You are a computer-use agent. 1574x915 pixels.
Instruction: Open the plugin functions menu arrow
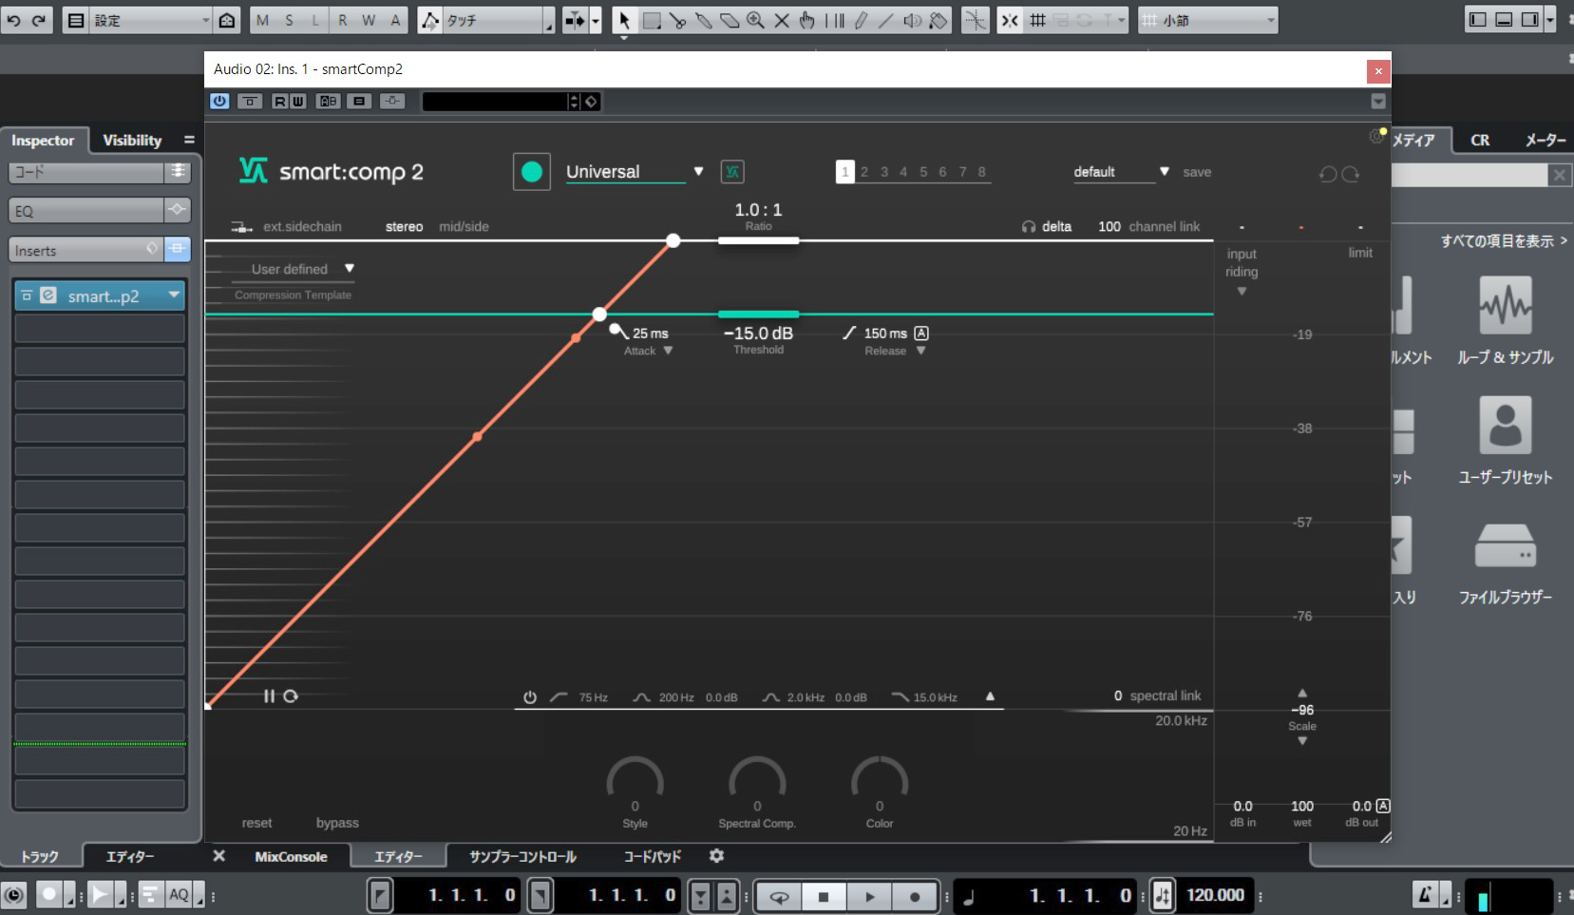pos(1378,101)
